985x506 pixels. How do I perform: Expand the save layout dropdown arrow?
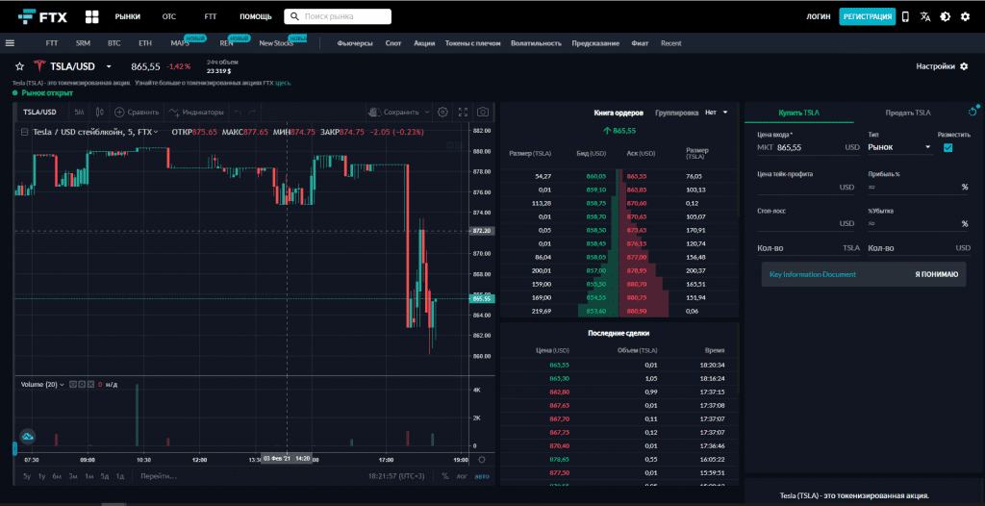(427, 113)
